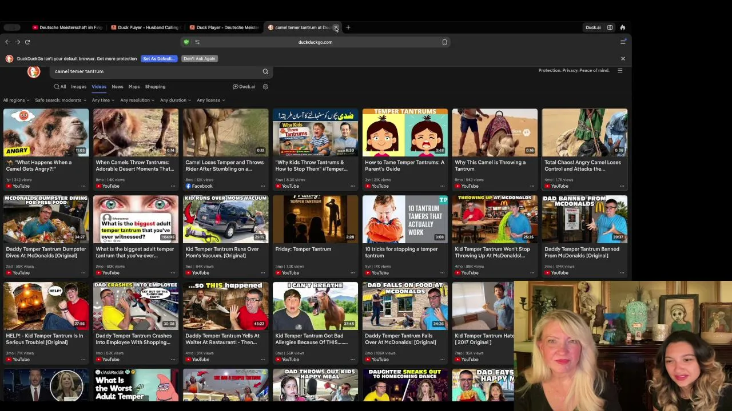The image size is (732, 411).
Task: Click the DuckDuckGo logo
Action: [x=34, y=71]
